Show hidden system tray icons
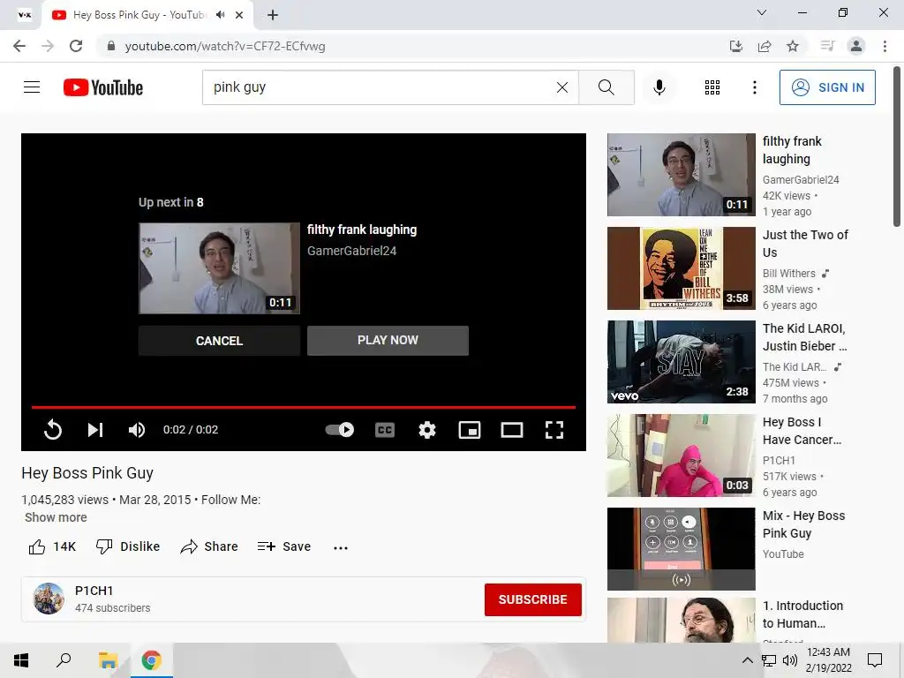 click(x=747, y=660)
